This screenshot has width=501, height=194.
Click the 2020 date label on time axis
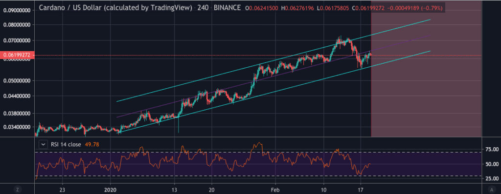(110, 190)
